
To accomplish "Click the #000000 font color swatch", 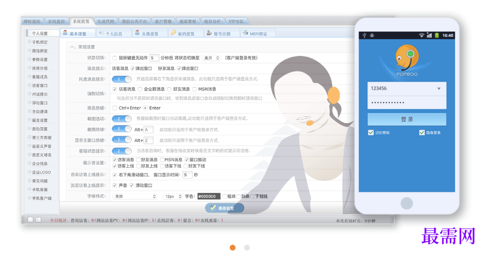I will [x=209, y=196].
